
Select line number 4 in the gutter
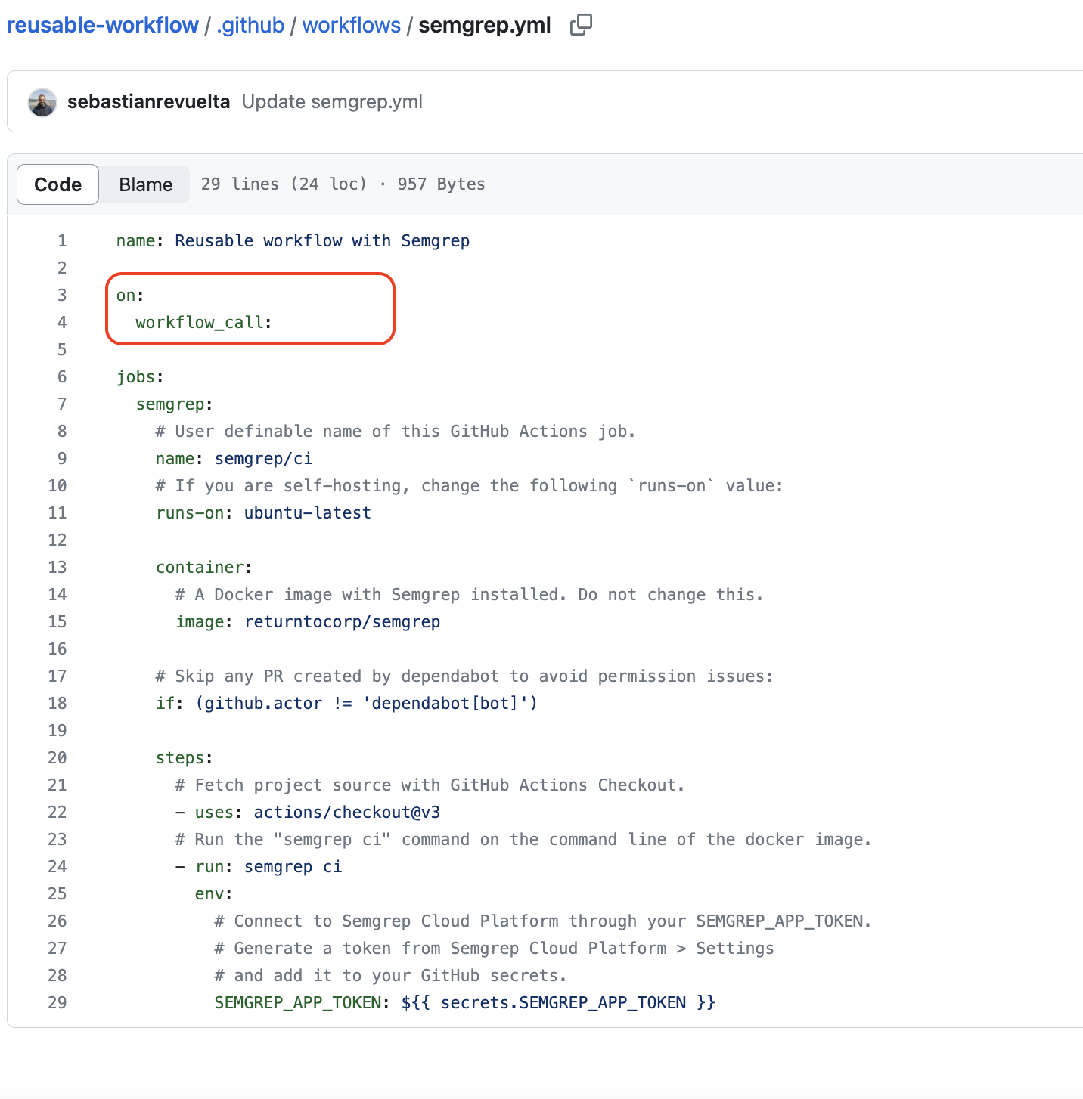61,323
